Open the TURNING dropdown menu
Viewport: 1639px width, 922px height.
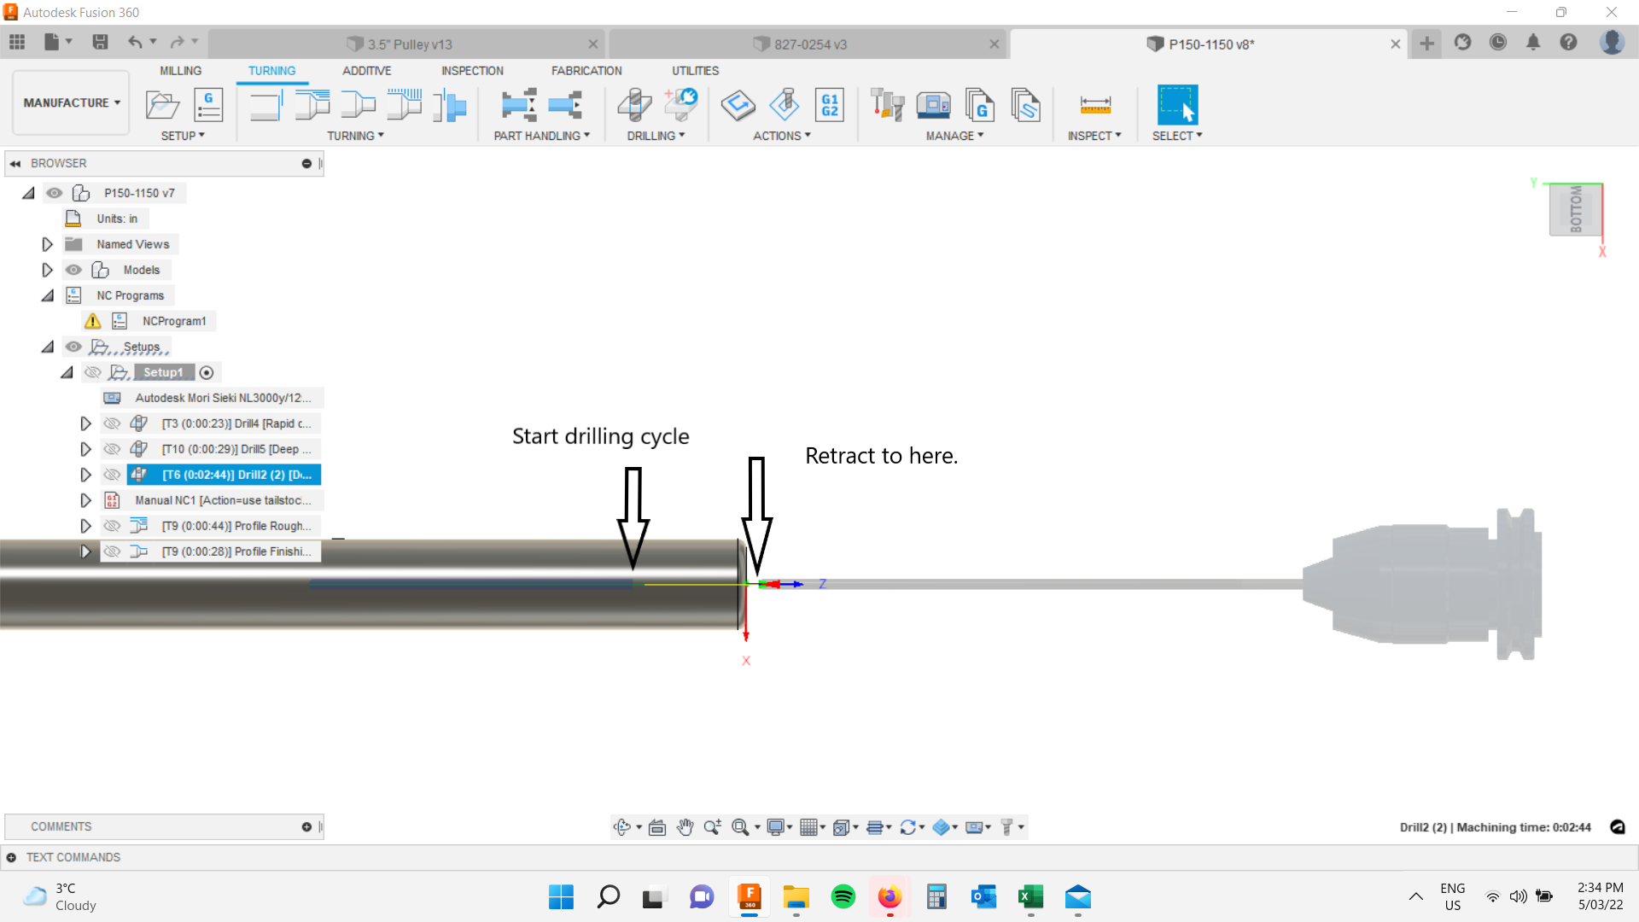(x=356, y=135)
